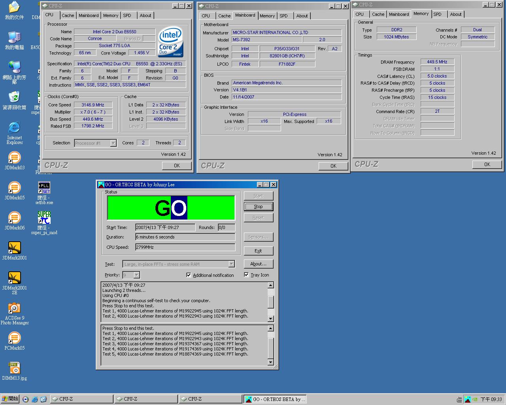
Task: Click the ORTHOS title bar icon
Action: point(101,185)
